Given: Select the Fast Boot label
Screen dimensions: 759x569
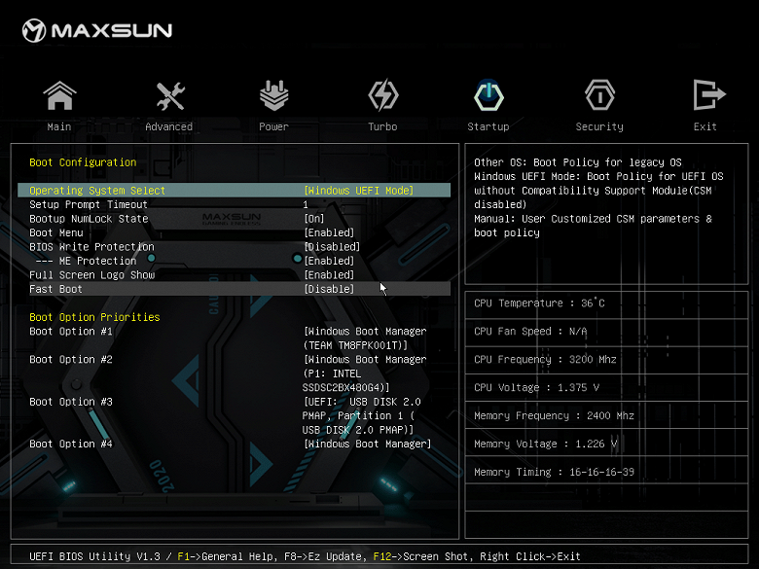Looking at the screenshot, I should tap(55, 289).
